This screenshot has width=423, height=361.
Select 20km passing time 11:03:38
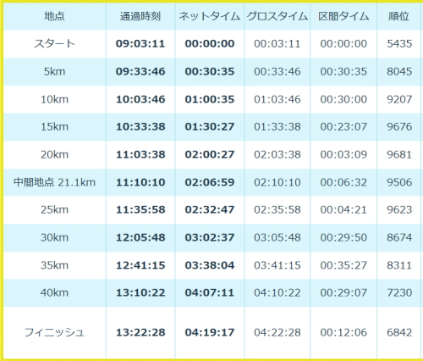tap(140, 154)
